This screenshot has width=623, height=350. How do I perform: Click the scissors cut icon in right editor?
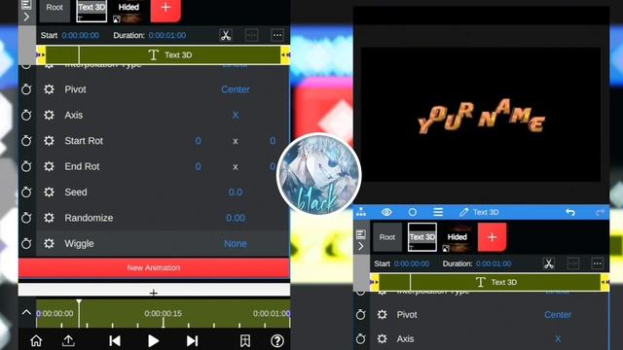tap(549, 263)
